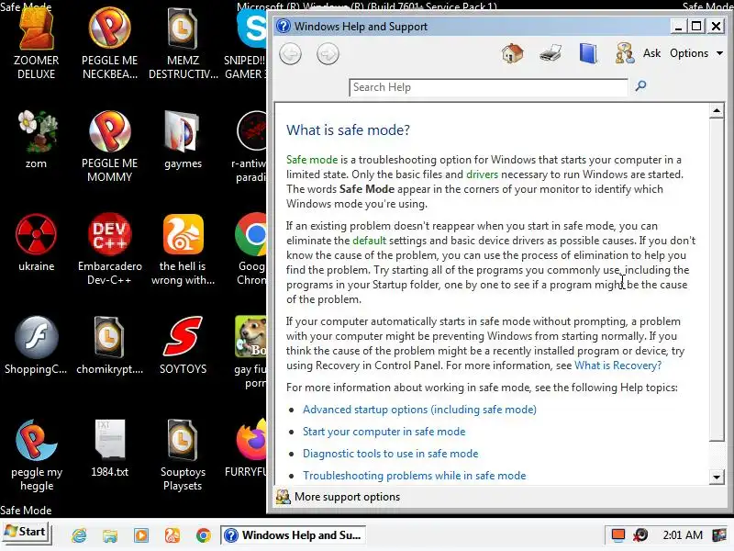Click Windows Help and Su... taskbar button
Image resolution: width=734 pixels, height=551 pixels.
(293, 535)
